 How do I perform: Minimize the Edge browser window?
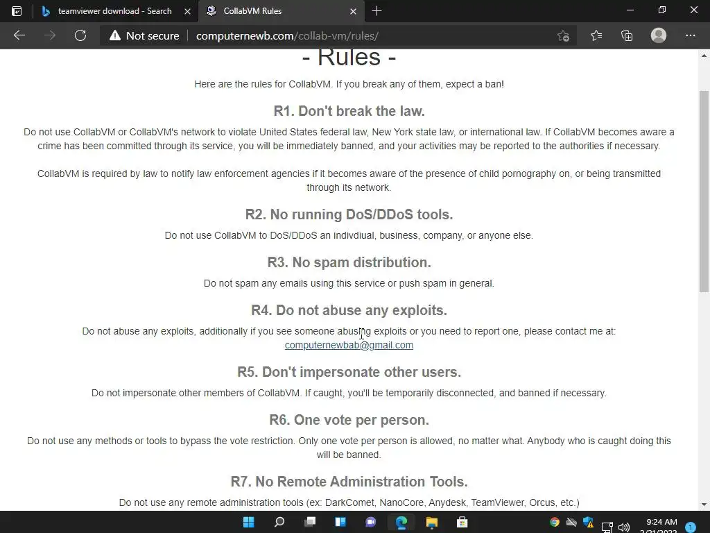click(630, 10)
